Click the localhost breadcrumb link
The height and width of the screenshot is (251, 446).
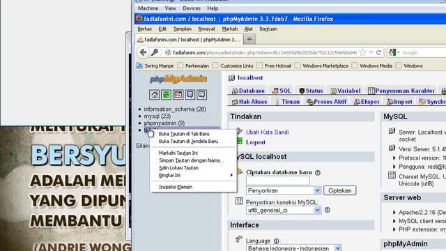(250, 77)
